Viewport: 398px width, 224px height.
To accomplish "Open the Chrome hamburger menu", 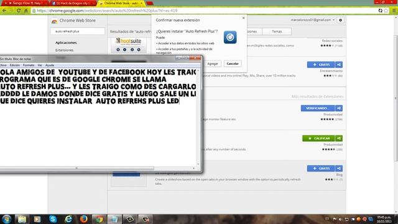I will pos(394,11).
